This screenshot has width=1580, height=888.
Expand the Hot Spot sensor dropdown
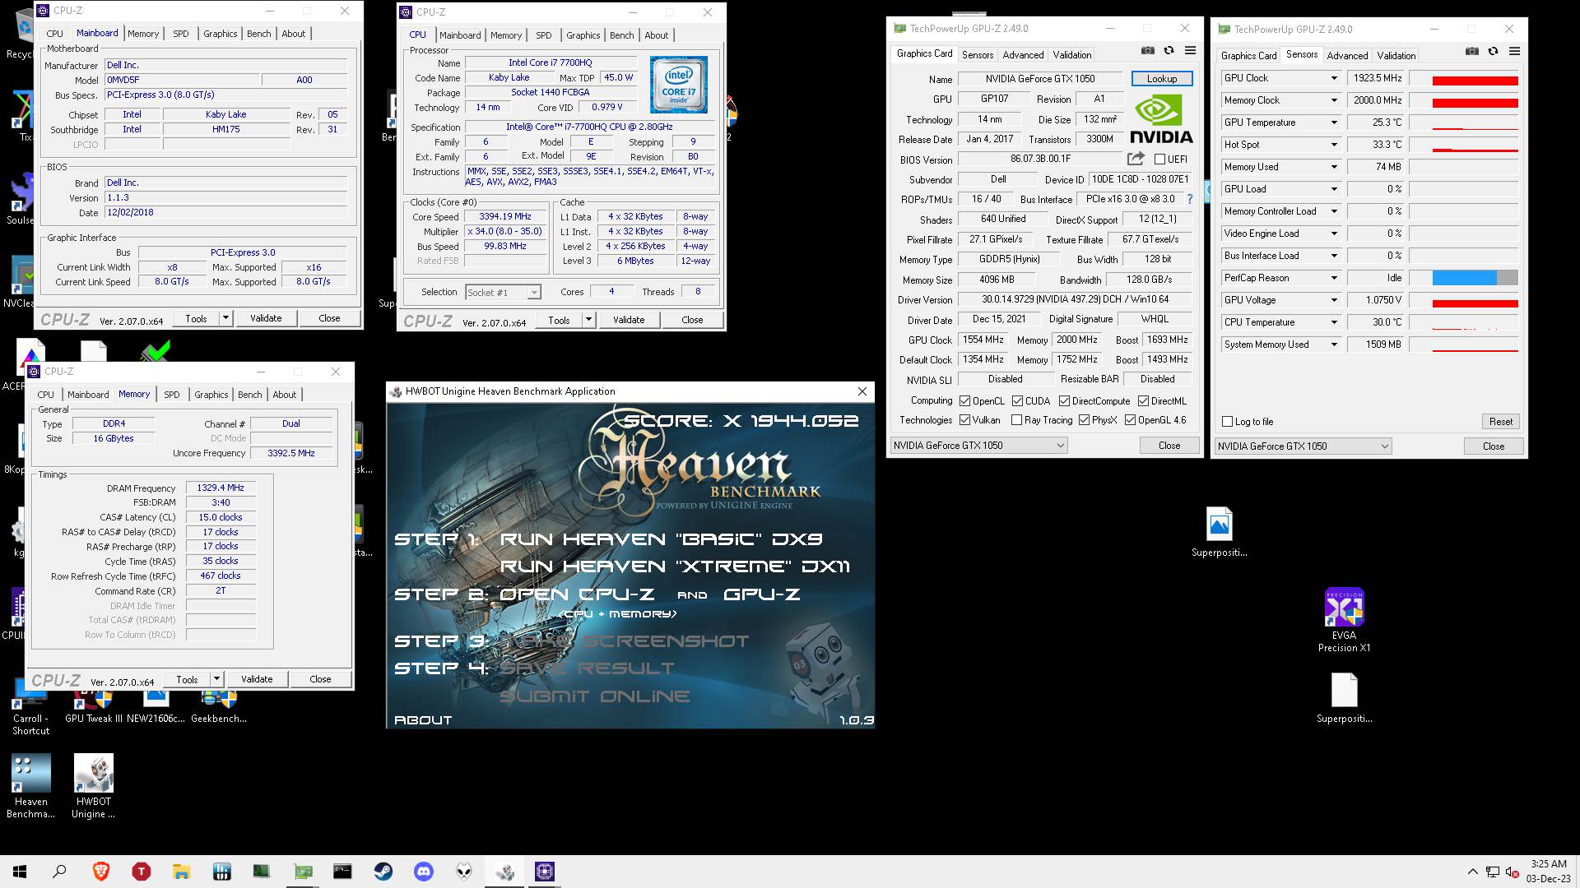coord(1334,145)
